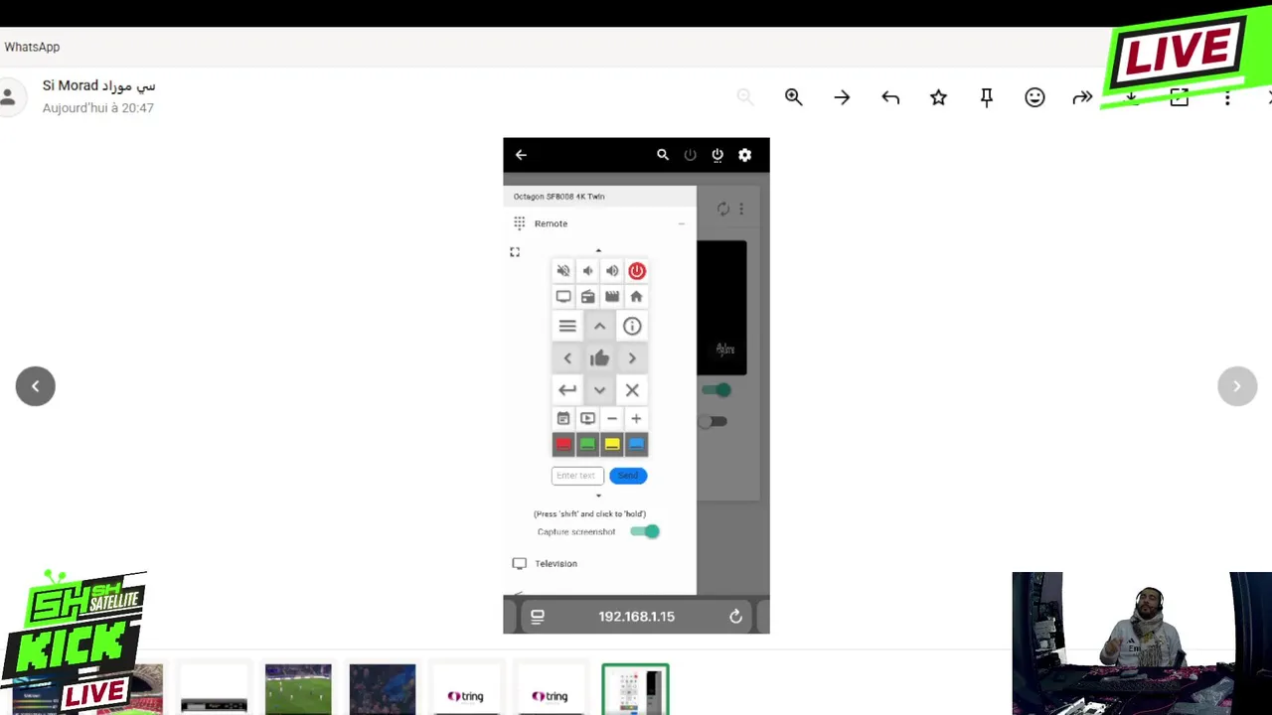Open the three-dot menu in viewer toolbar

pyautogui.click(x=1227, y=97)
